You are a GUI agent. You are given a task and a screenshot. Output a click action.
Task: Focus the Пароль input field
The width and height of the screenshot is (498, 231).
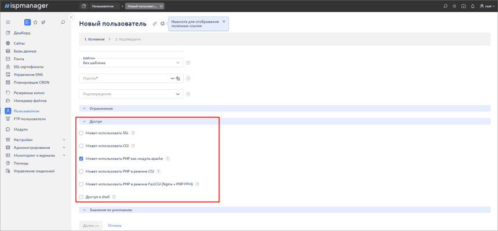point(131,78)
